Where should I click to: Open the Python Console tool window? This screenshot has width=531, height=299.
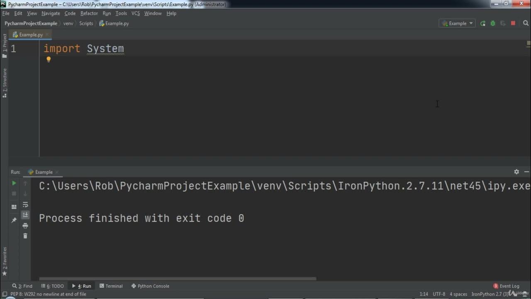coord(150,286)
